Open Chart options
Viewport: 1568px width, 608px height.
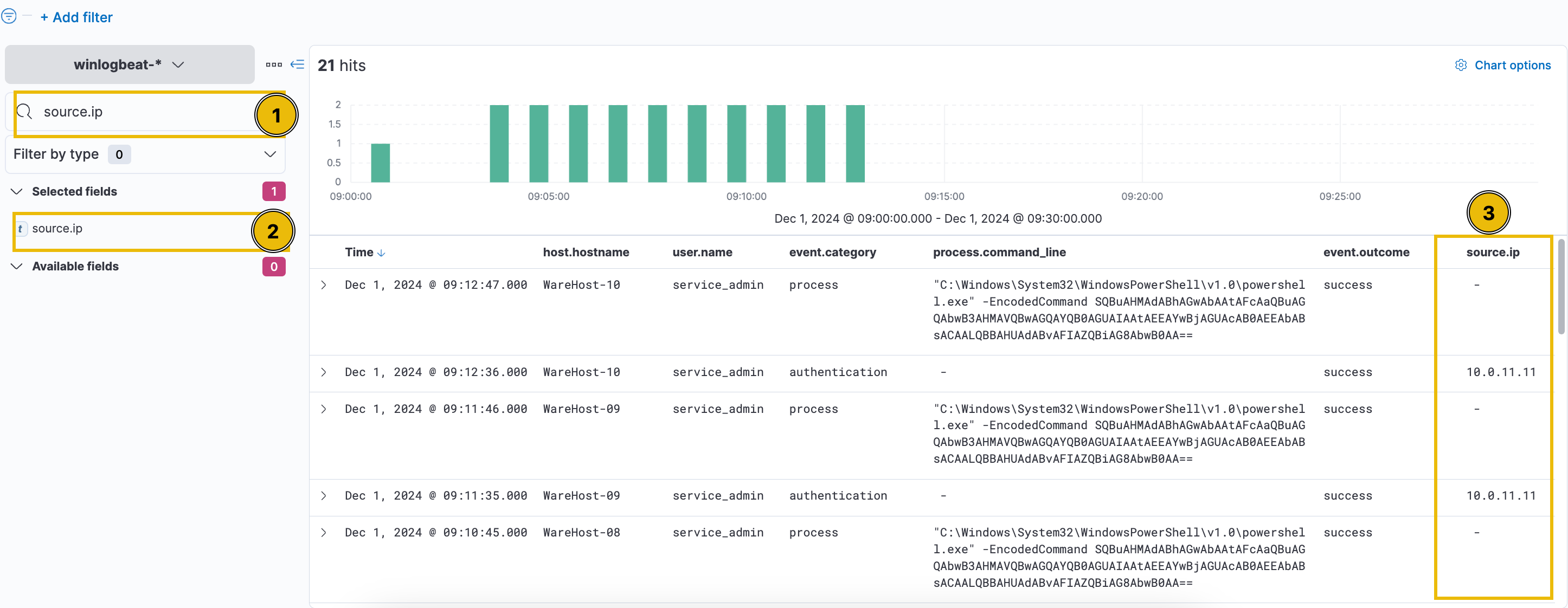click(x=1502, y=65)
